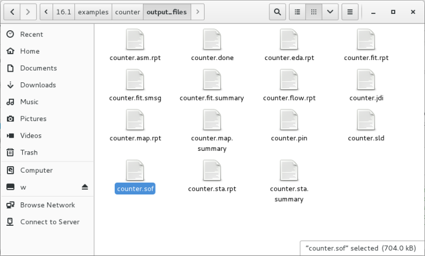Image resolution: width=425 pixels, height=256 pixels.
Task: Switch to list view
Action: coord(297,12)
